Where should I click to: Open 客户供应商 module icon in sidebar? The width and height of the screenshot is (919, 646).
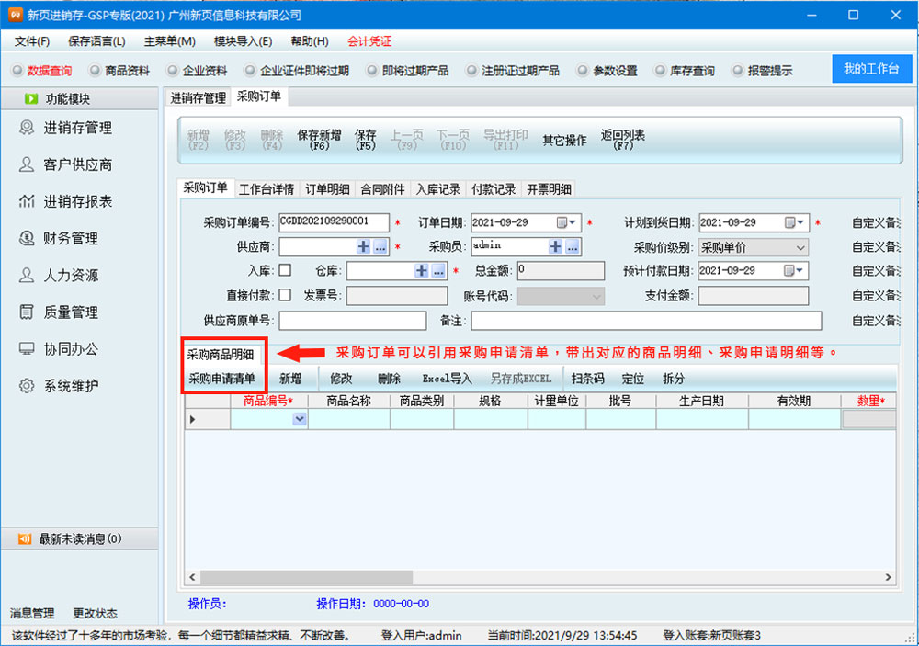pos(27,164)
